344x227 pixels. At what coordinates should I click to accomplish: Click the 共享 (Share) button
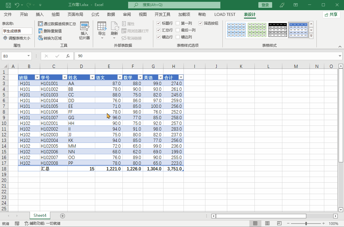point(331,14)
